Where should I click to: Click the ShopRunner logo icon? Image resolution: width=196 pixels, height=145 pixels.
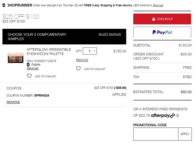coord(4,5)
